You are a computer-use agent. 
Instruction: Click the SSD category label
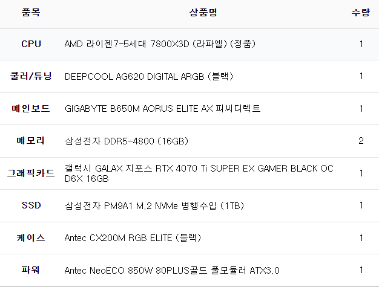(31, 205)
